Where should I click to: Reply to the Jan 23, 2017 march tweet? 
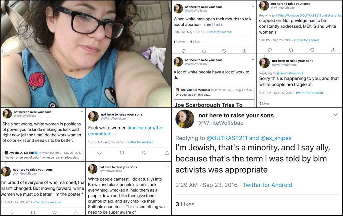[x=11, y=212]
